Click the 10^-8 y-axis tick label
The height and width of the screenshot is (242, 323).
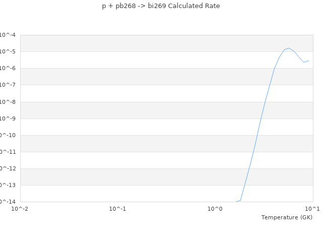tap(8, 102)
